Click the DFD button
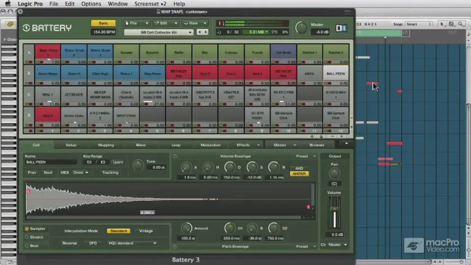Viewport: 471px width, 265px height. point(93,243)
